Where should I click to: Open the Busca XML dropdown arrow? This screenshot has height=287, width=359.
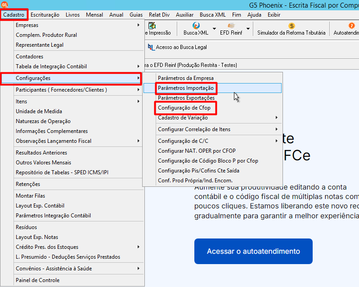pos(214,29)
